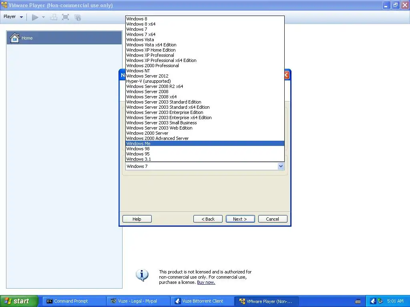Pick Windows XP Home Edition

pyautogui.click(x=205, y=50)
